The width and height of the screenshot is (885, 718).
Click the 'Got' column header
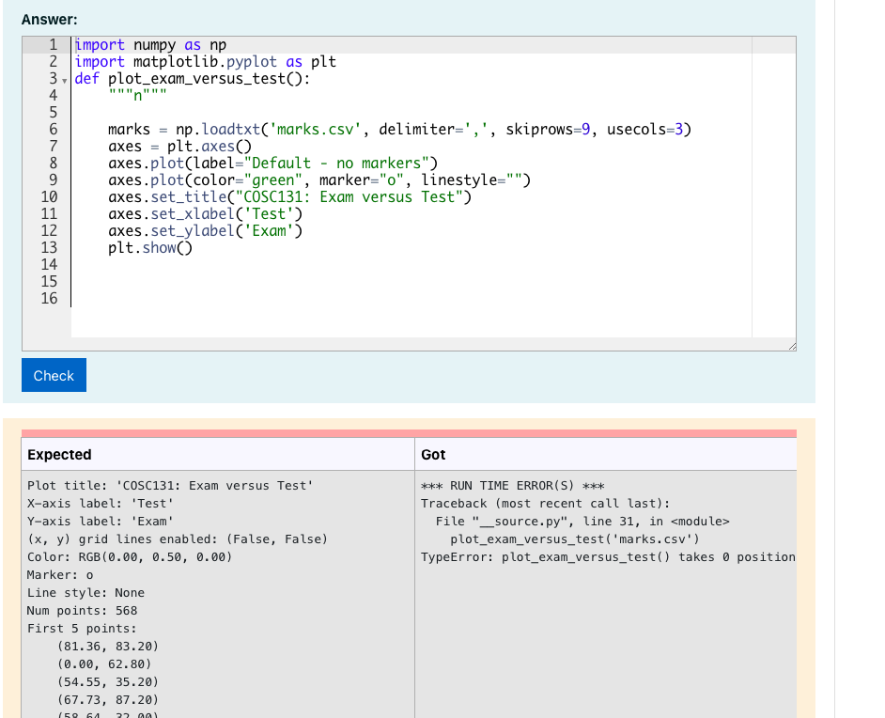tap(433, 455)
